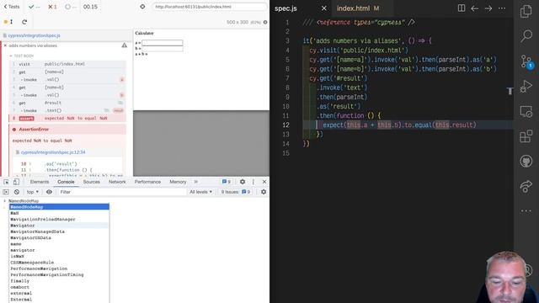The height and width of the screenshot is (303, 539).
Task: Choose CSSNamespaceRule from the autocomplete list
Action: click(59, 263)
